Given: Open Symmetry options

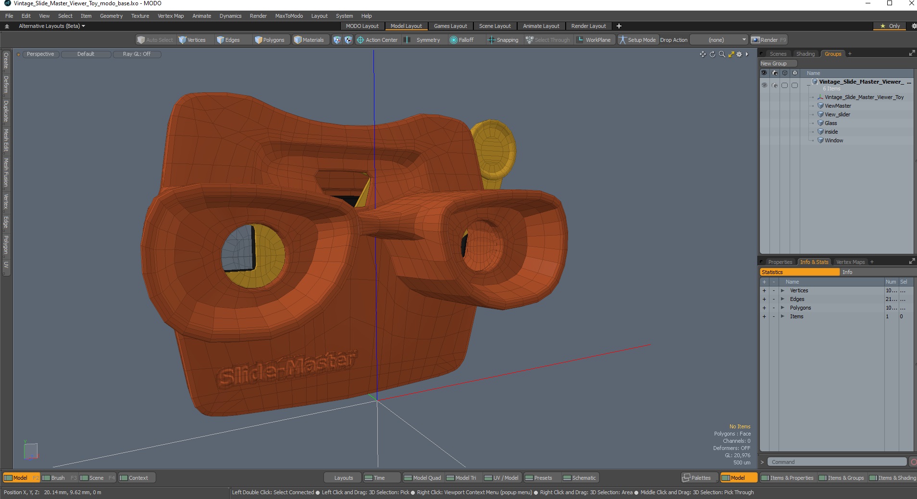Looking at the screenshot, I should tap(422, 40).
